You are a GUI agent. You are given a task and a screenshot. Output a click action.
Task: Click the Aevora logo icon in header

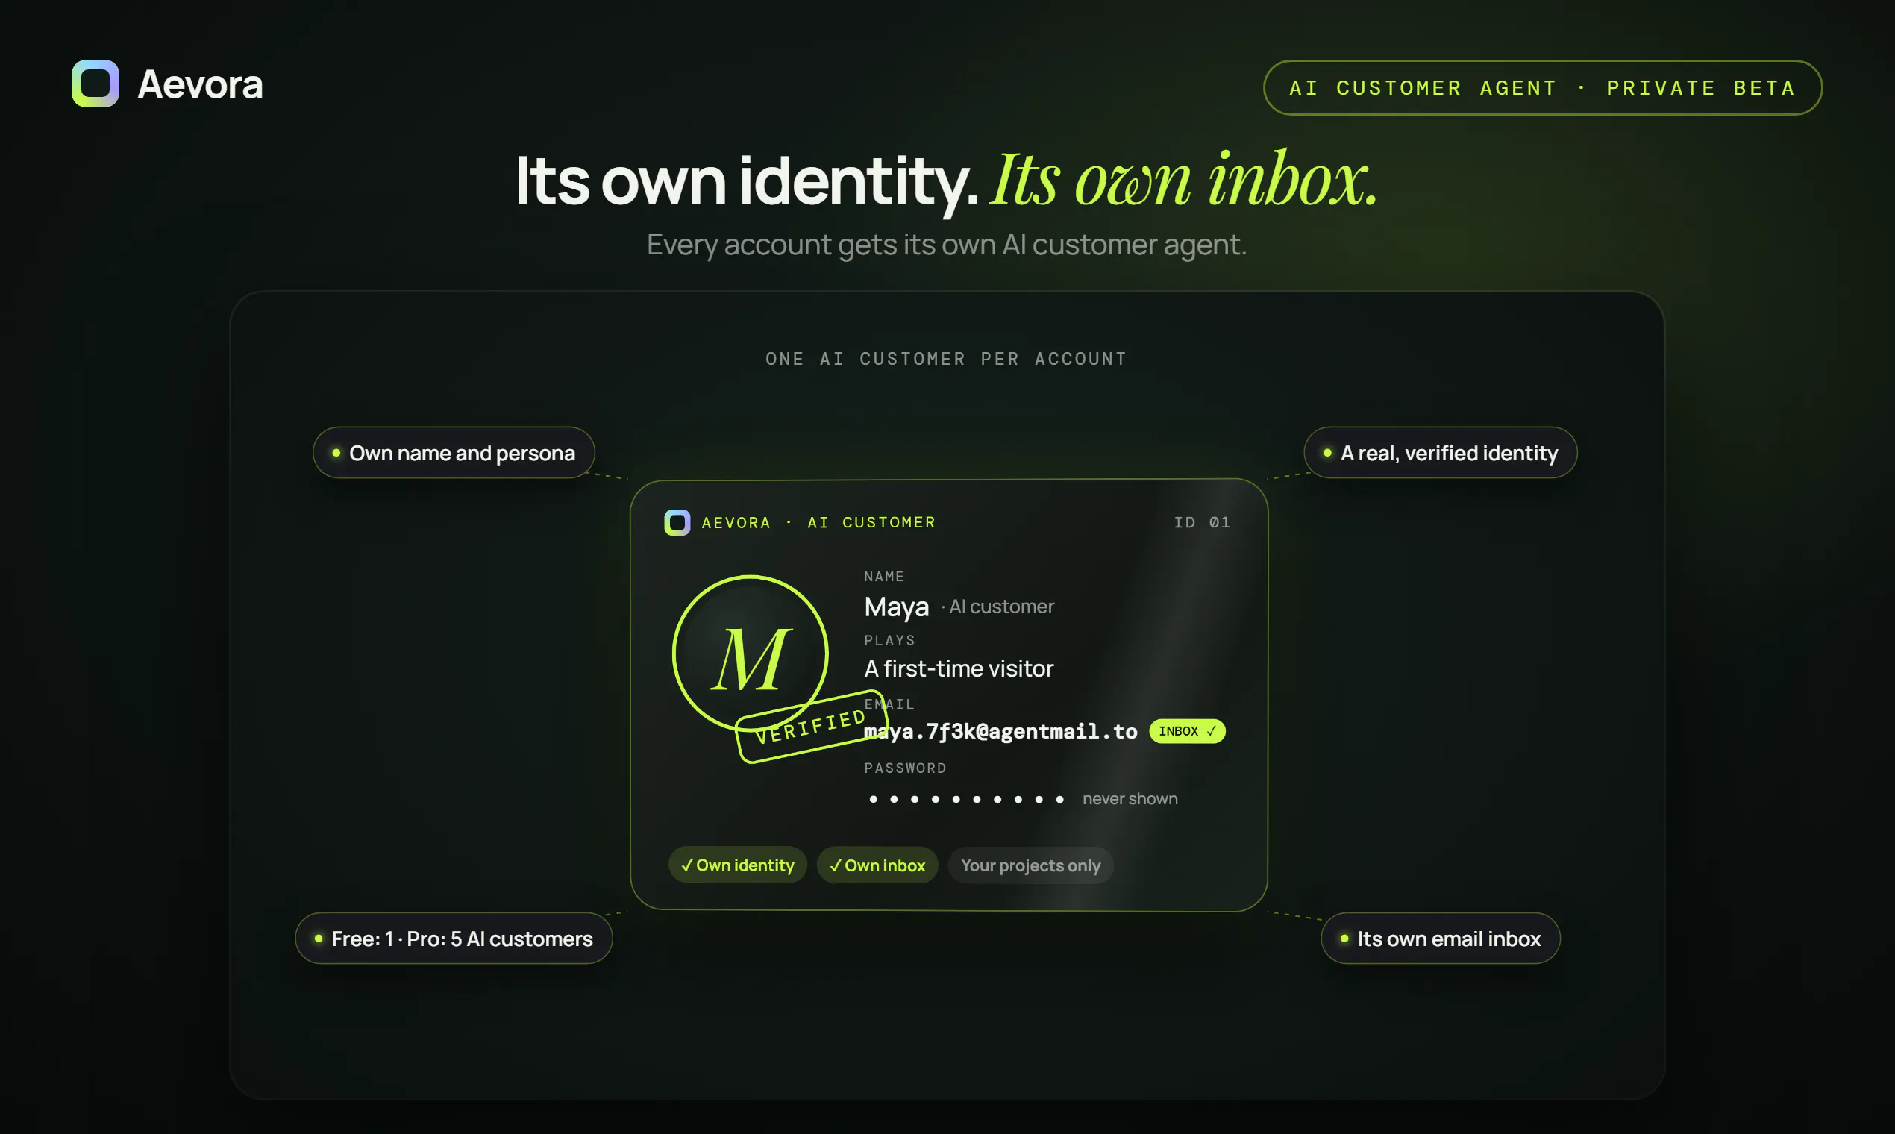(x=95, y=84)
